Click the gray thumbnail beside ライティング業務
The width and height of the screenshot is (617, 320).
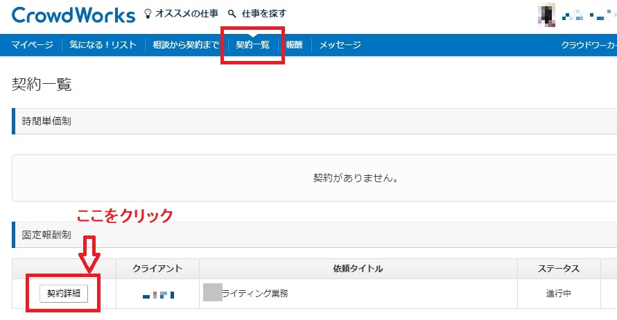click(211, 292)
